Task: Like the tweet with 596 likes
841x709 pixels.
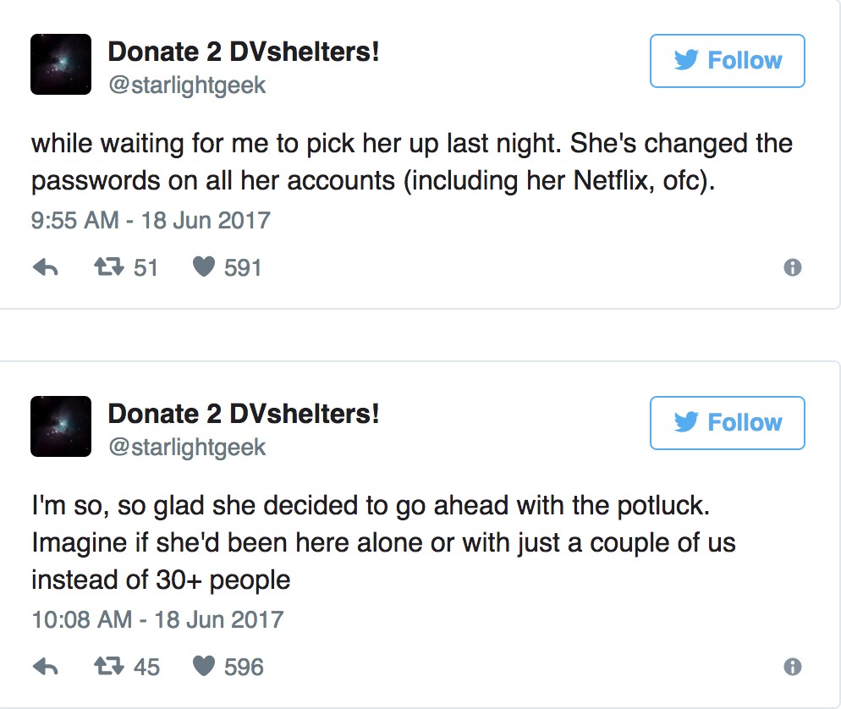Action: coord(204,668)
